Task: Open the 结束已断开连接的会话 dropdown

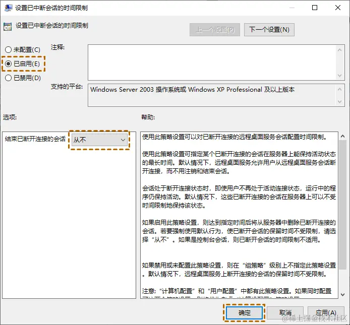Action: click(x=99, y=140)
